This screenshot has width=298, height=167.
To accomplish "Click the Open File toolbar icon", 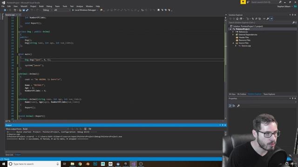I will pos(20,10).
